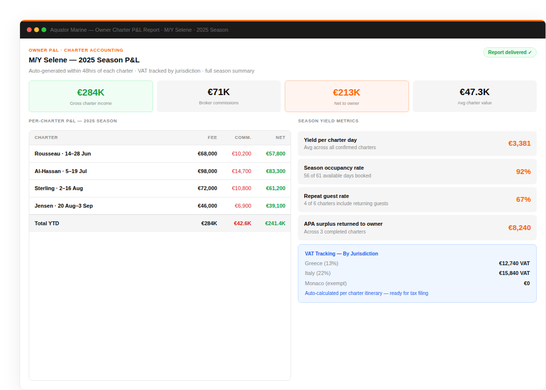Click the CHARTER column header

(46, 137)
